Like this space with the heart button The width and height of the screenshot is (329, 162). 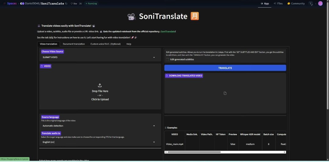(74, 4)
